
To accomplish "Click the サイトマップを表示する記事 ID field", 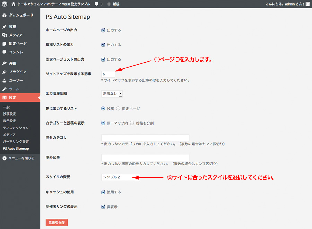I will click(x=108, y=74).
